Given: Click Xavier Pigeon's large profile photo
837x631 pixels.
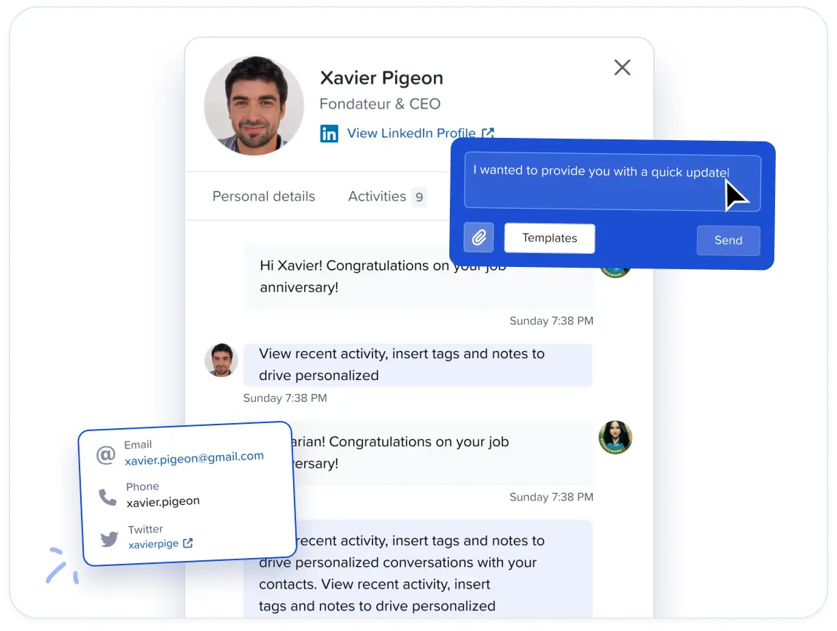Looking at the screenshot, I should pos(254,106).
